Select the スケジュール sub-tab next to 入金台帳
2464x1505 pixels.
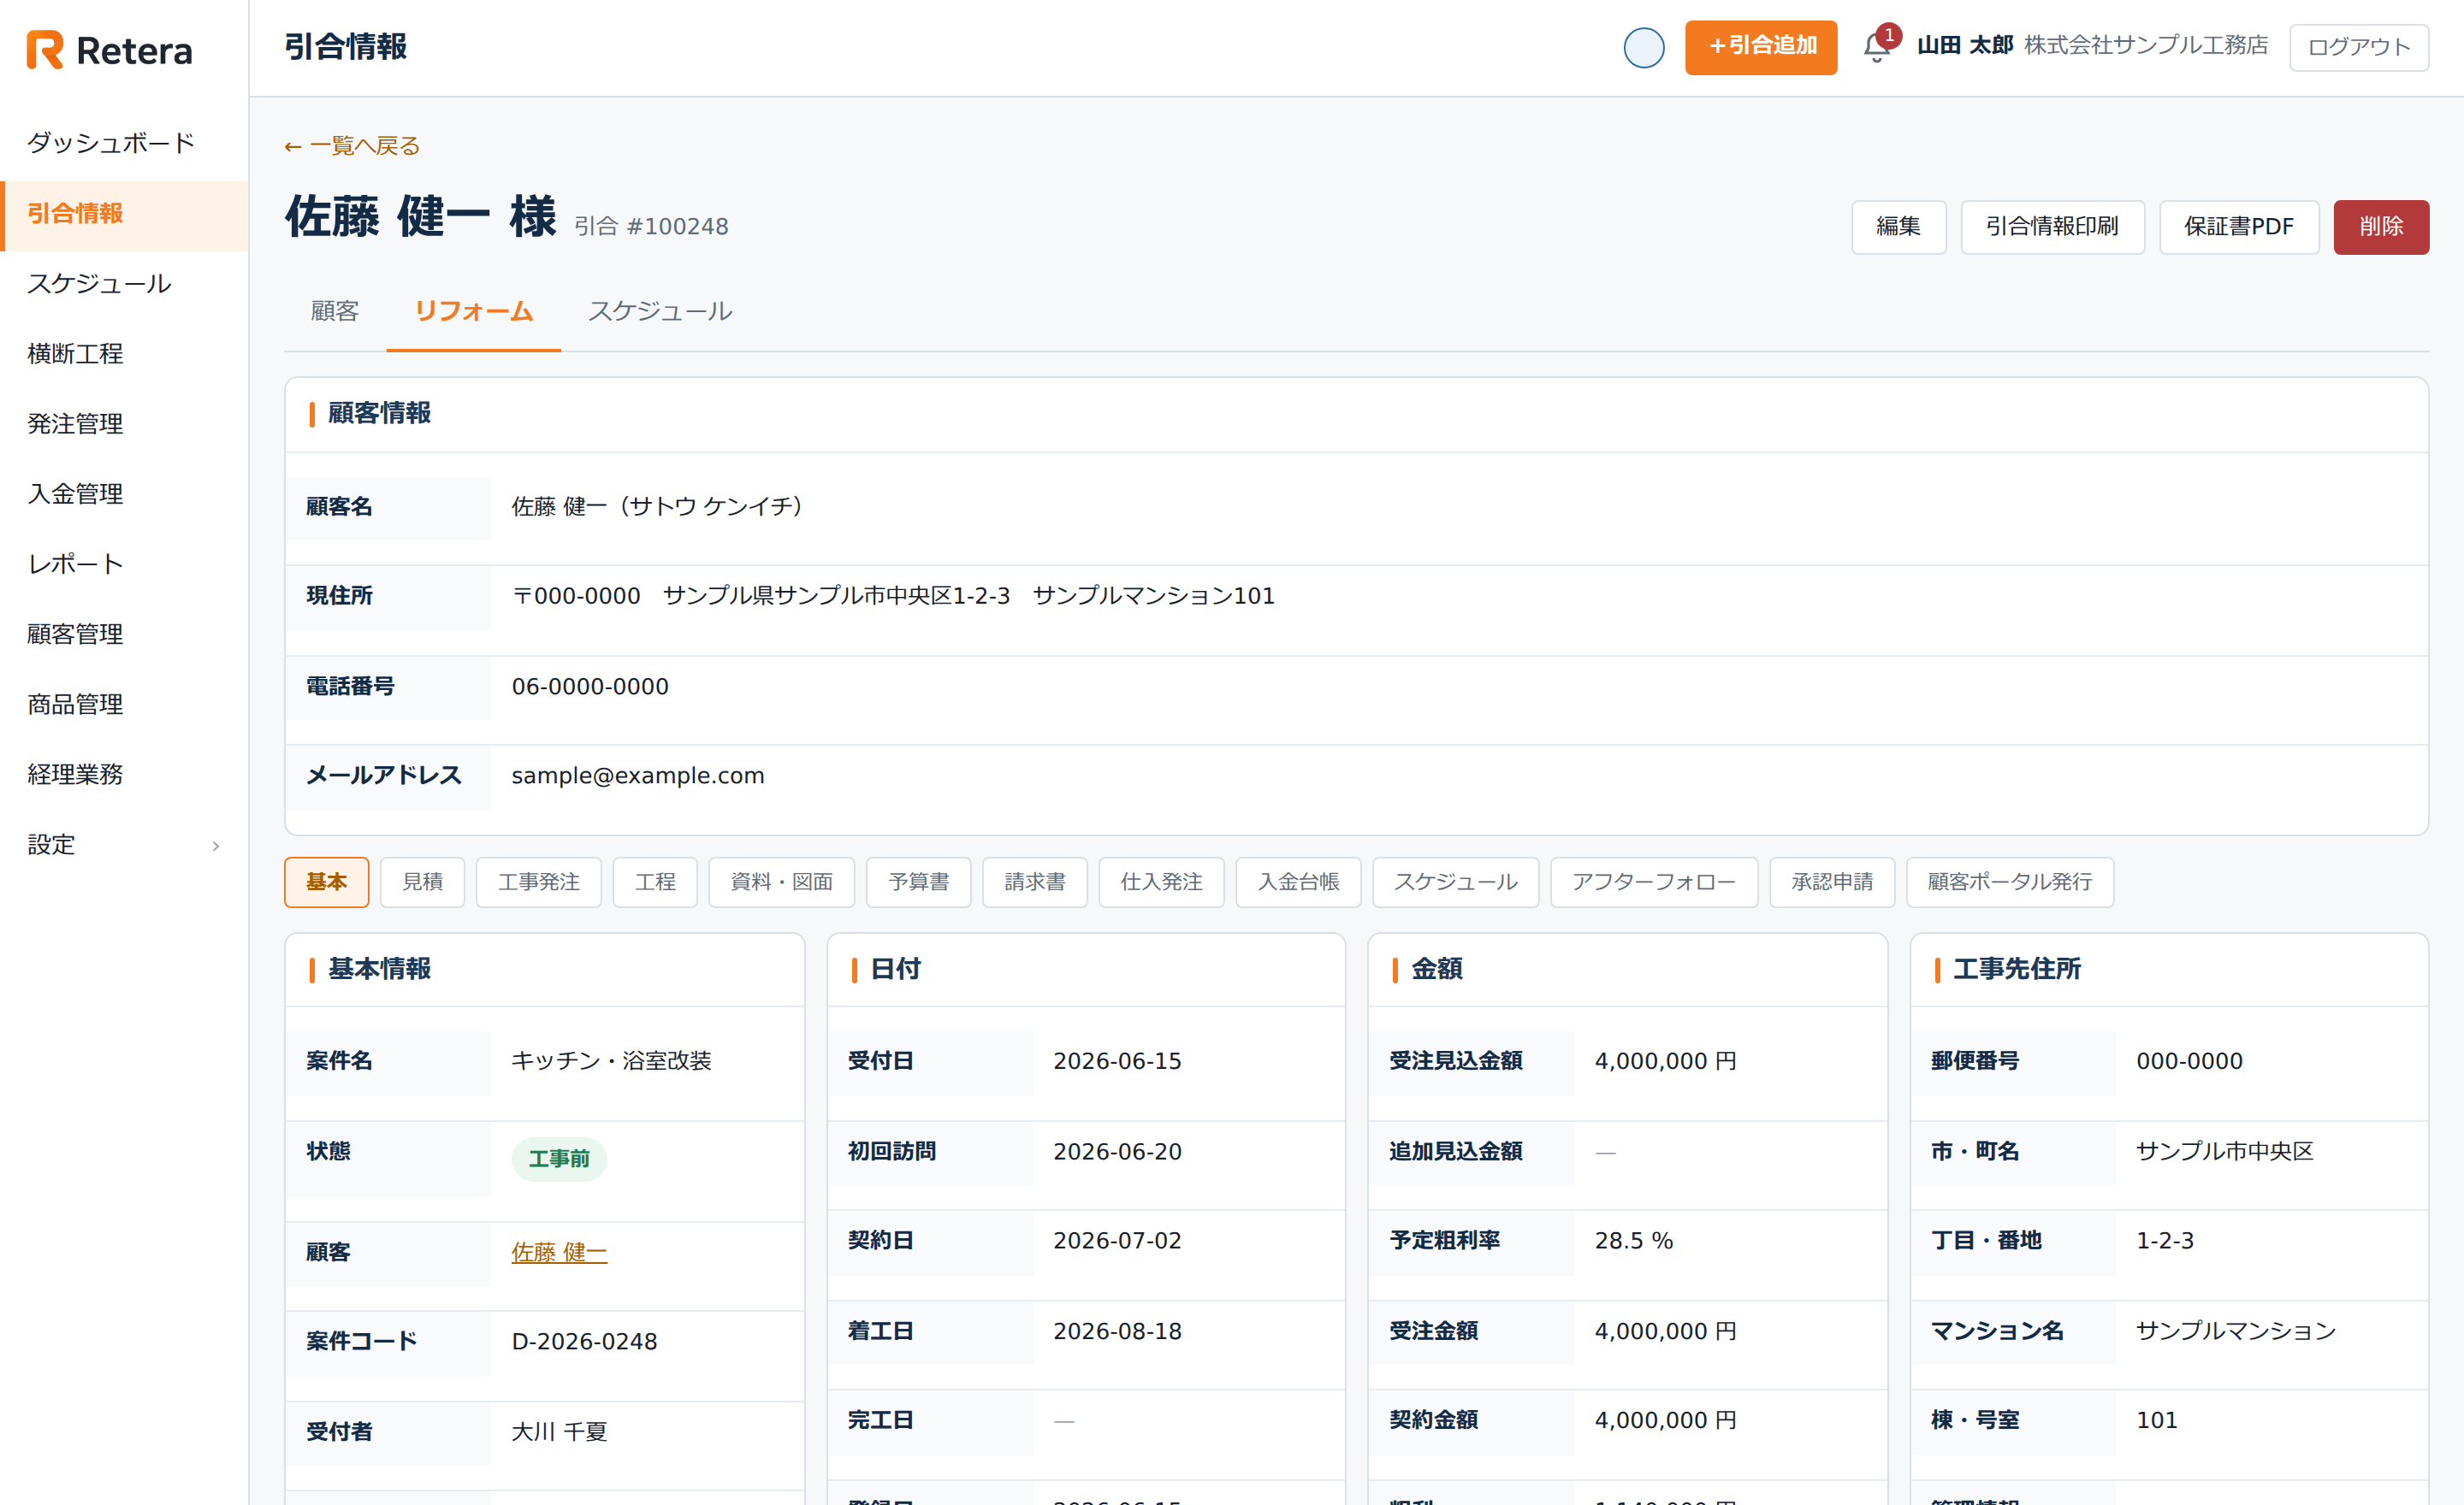tap(1455, 882)
